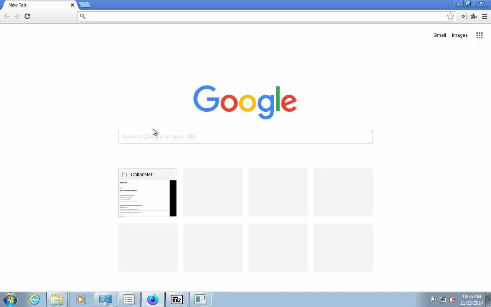
Task: Minimize the browser window
Action: point(458,3)
